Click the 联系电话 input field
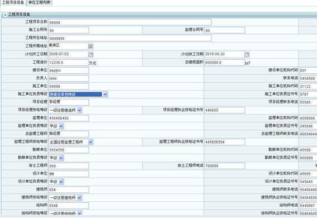 pos(308,78)
